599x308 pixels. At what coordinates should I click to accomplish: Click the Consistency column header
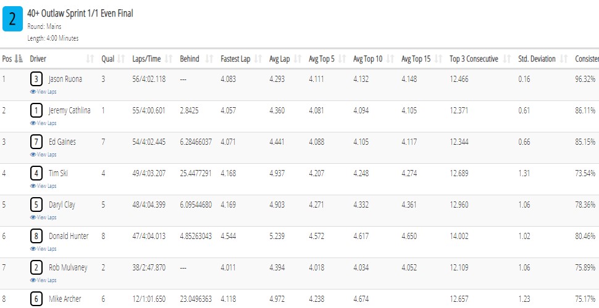click(587, 59)
